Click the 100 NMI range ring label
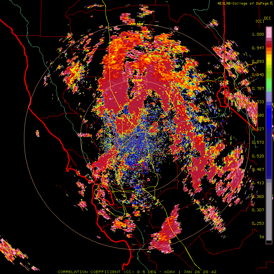The width and height of the screenshot is (274, 274). click(x=137, y=24)
